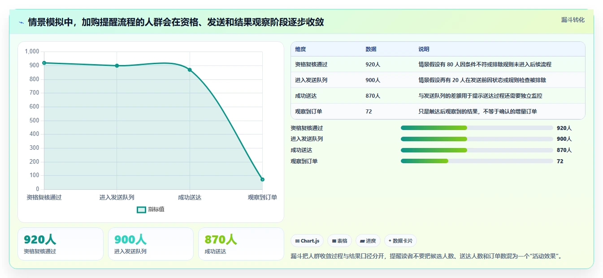Click the 进入发送队列 x-axis label

click(117, 197)
